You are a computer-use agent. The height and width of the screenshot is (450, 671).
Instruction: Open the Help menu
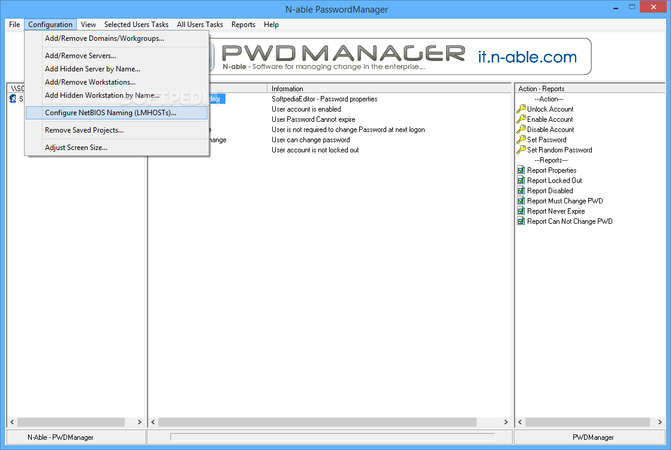point(271,25)
